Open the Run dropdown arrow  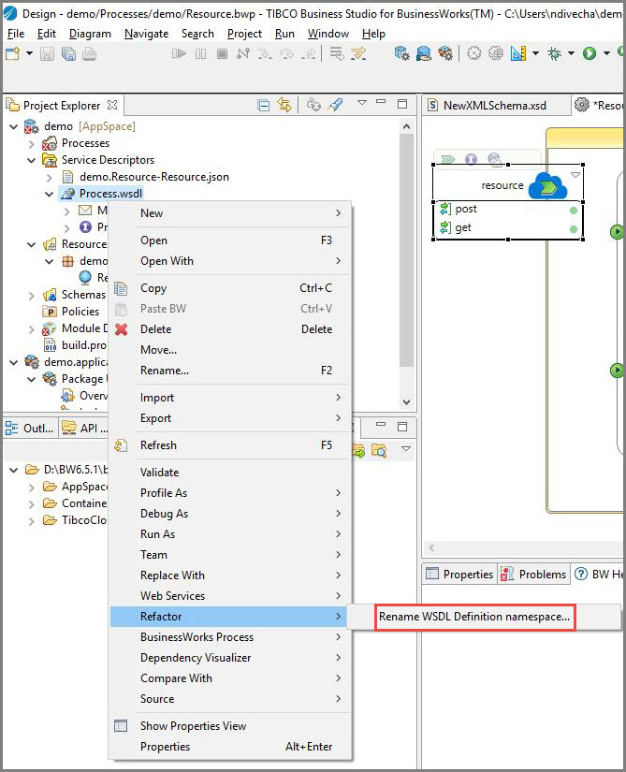click(x=606, y=53)
